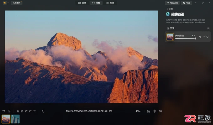The image size is (213, 125).
Task: Reset the 我的预设 preset with undo arrow
Action: (200, 37)
